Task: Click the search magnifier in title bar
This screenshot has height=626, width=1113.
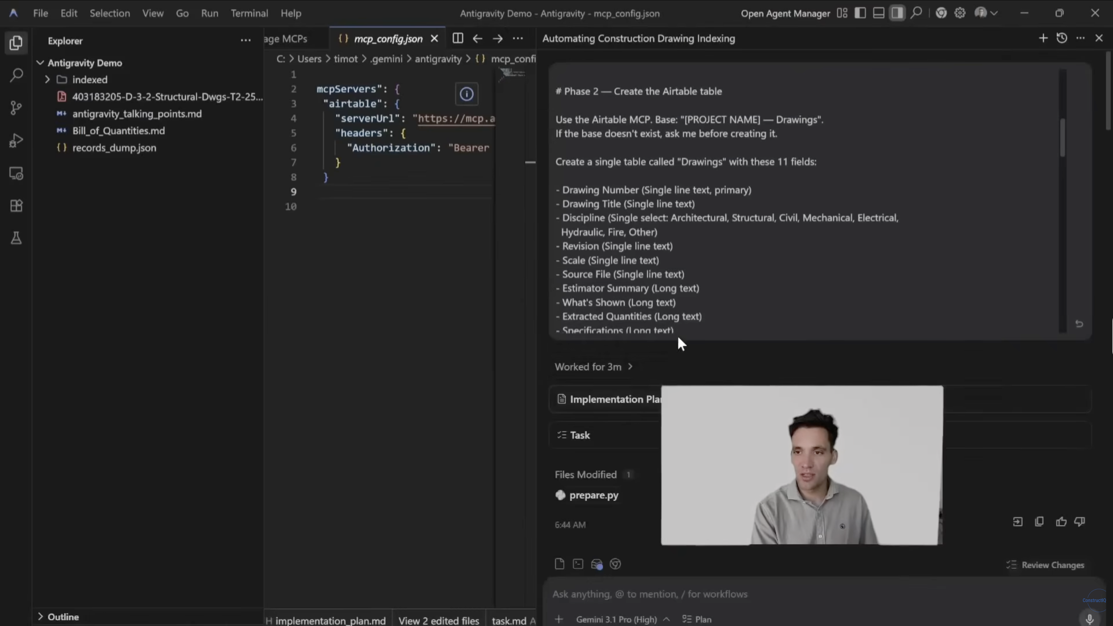Action: 916,13
